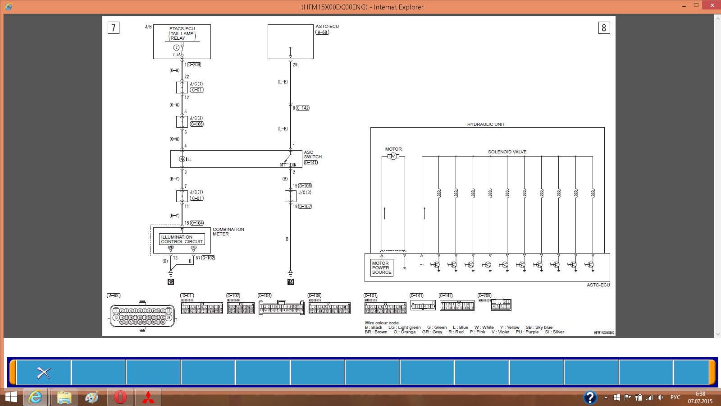Launch Paint from the taskbar

tap(92, 397)
